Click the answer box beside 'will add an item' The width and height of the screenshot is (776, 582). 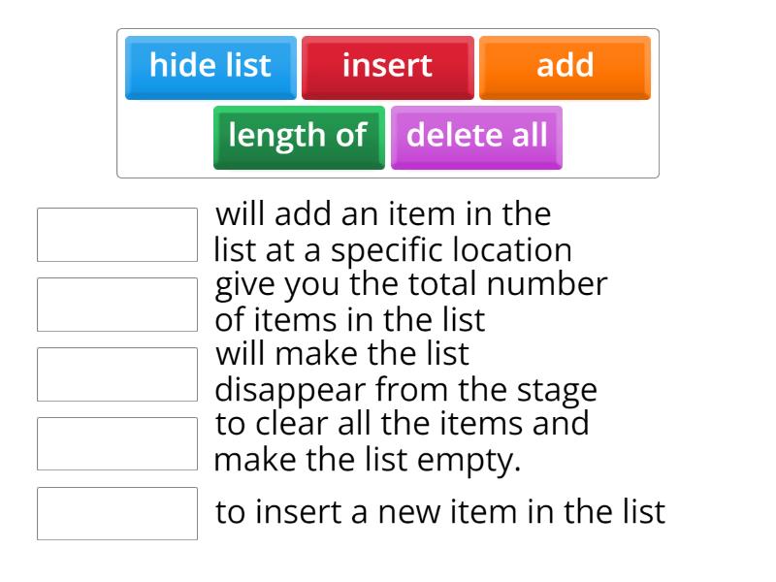point(115,234)
